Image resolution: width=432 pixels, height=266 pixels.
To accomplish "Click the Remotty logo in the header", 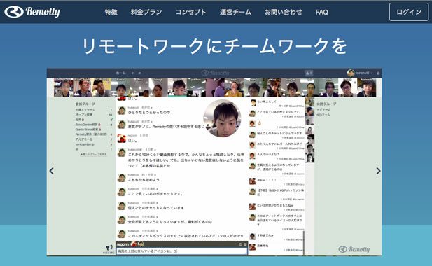I will click(x=32, y=12).
